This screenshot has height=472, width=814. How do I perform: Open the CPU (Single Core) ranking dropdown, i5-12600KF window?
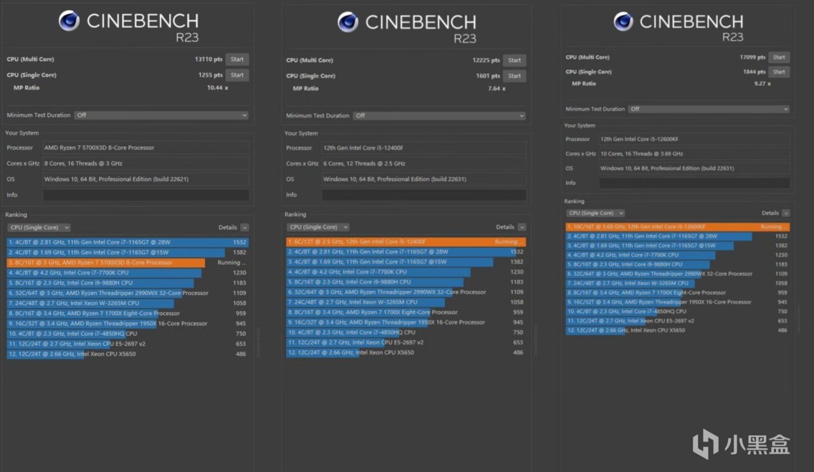click(596, 213)
